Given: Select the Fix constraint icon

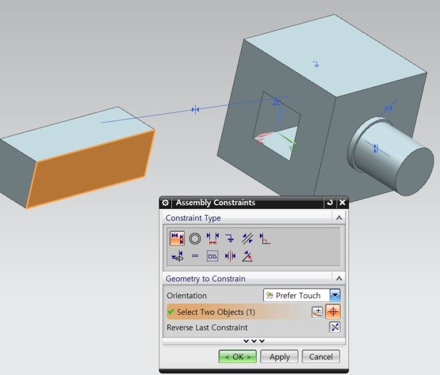Looking at the screenshot, I should pyautogui.click(x=230, y=239).
